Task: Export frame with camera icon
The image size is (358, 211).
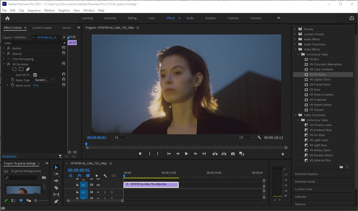Action: click(x=233, y=154)
